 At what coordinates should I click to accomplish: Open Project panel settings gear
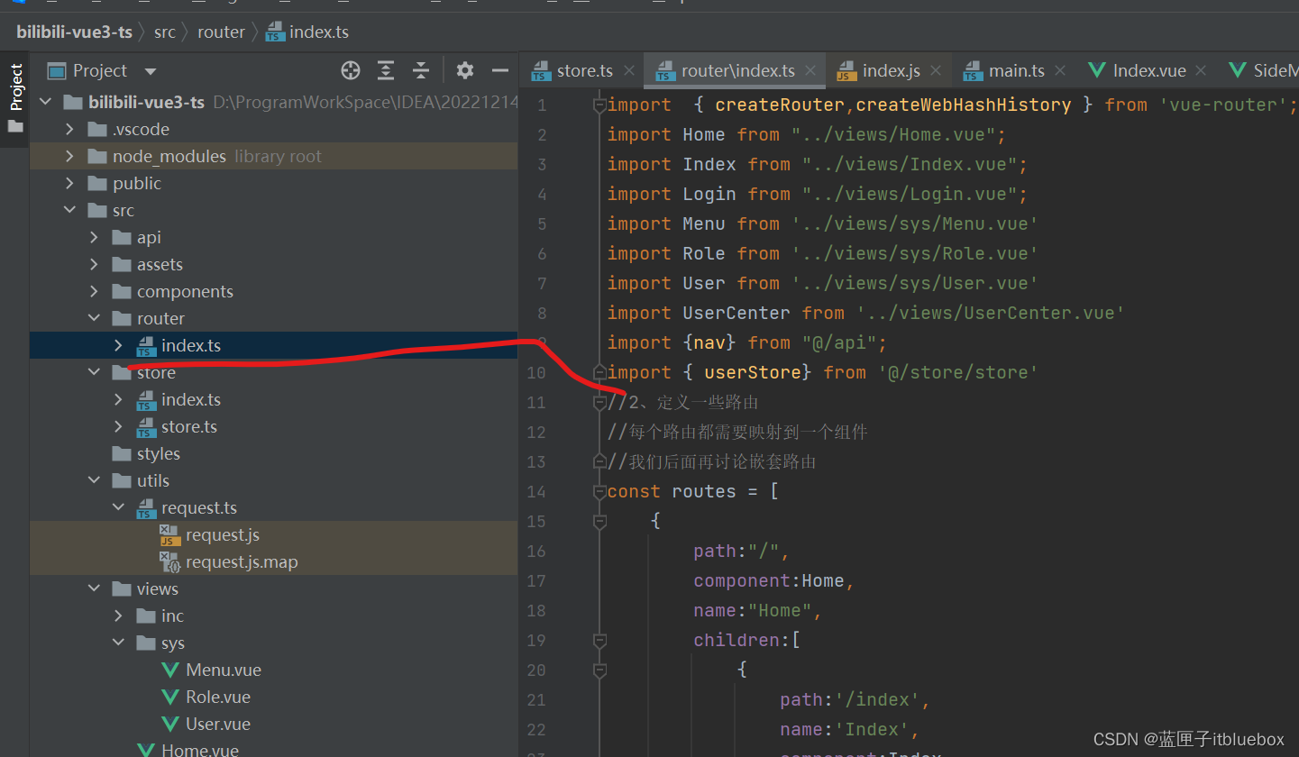(464, 70)
